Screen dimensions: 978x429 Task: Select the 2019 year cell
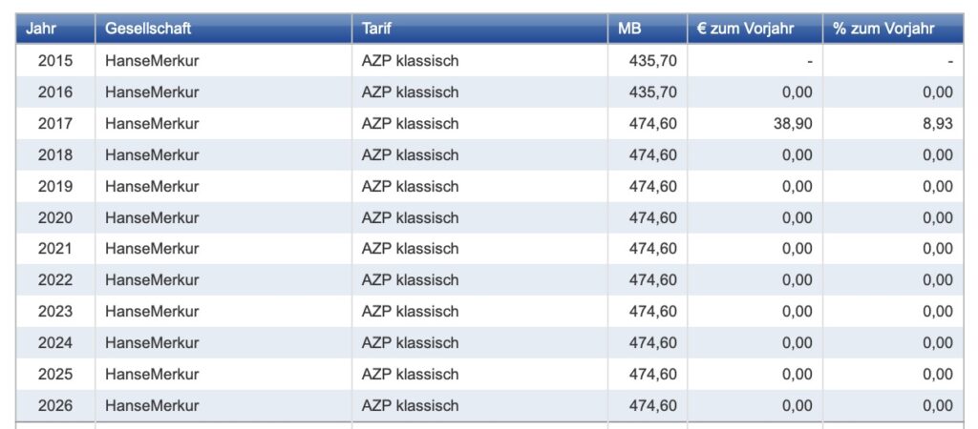coord(55,186)
